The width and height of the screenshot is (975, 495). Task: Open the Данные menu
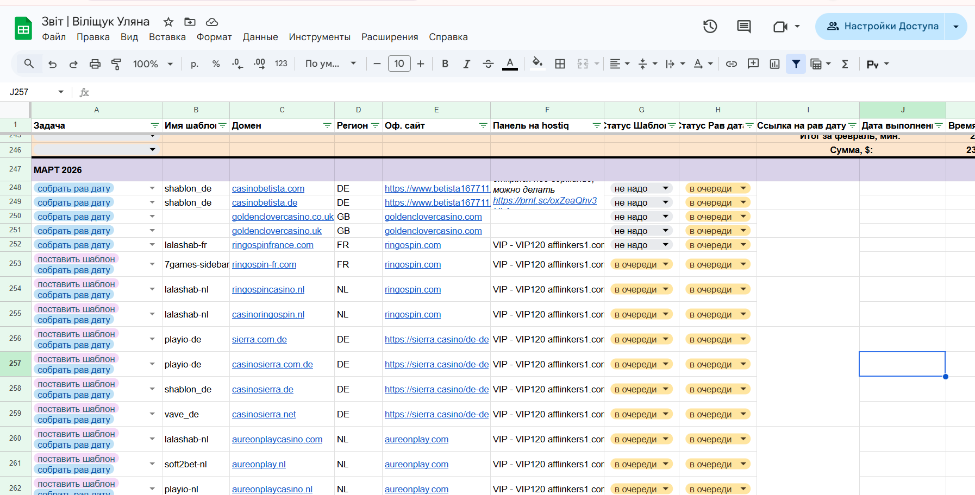click(x=260, y=37)
